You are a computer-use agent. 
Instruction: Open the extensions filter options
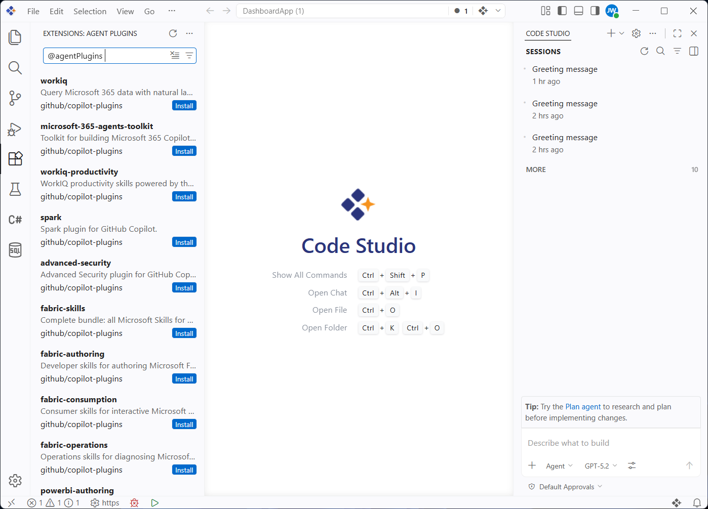tap(189, 56)
